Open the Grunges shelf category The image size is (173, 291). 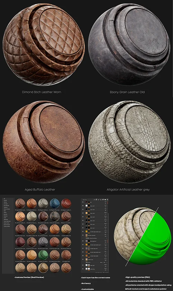(x=6, y=204)
